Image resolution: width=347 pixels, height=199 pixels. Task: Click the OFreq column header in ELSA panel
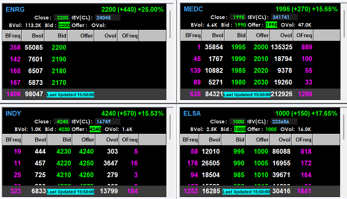pos(304,140)
